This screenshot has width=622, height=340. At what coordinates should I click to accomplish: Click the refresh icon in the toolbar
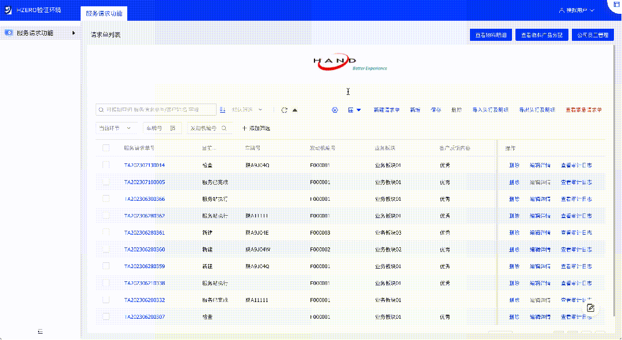285,110
